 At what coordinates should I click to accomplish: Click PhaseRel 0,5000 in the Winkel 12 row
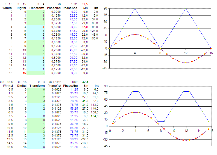(x=56, y=58)
